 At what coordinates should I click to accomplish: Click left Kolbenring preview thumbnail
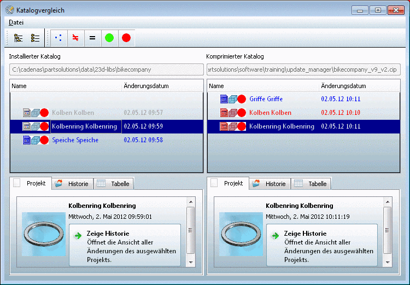44,234
